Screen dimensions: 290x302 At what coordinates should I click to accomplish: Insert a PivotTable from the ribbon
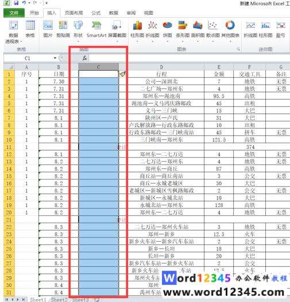13,32
